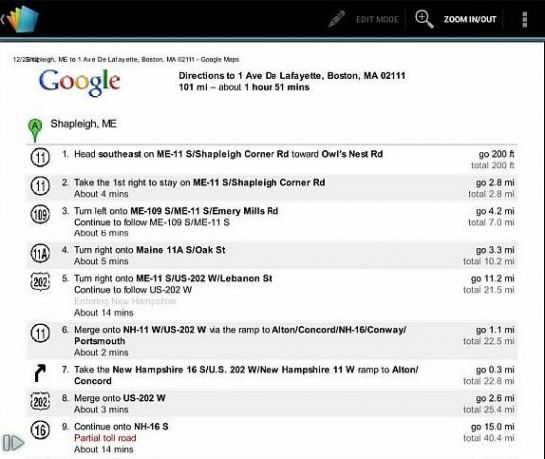Image resolution: width=545 pixels, height=459 pixels.
Task: Click the right-turn ramp arrow icon
Action: [x=40, y=373]
